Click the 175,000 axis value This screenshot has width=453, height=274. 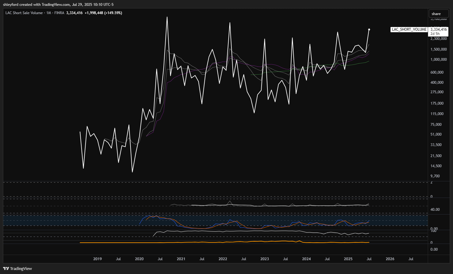pyautogui.click(x=437, y=103)
